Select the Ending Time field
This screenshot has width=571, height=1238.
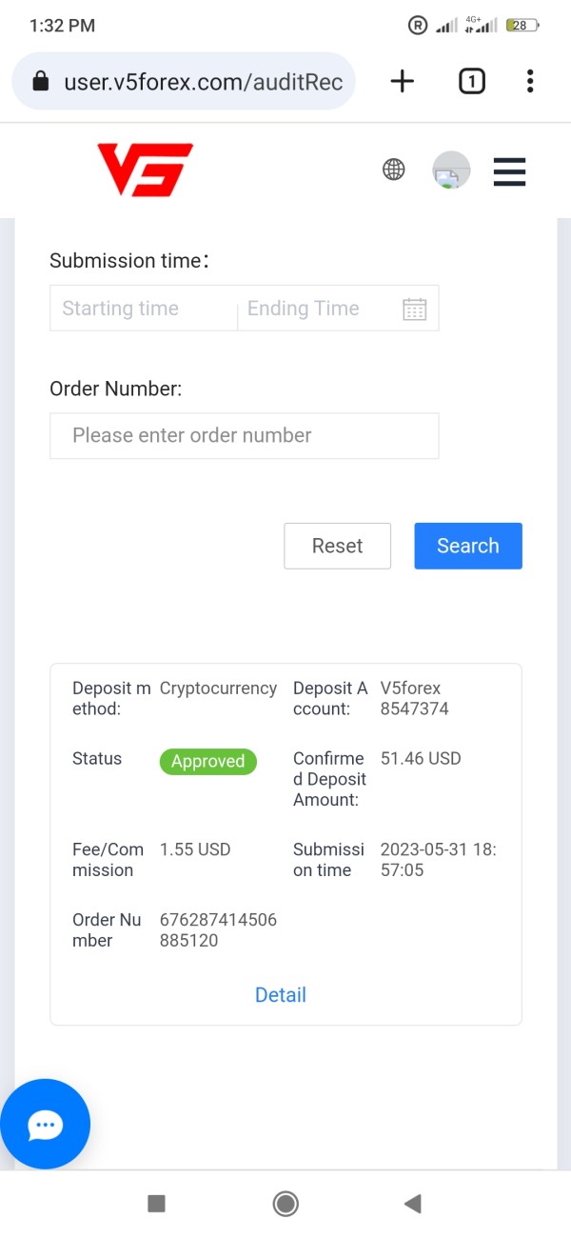tap(314, 309)
